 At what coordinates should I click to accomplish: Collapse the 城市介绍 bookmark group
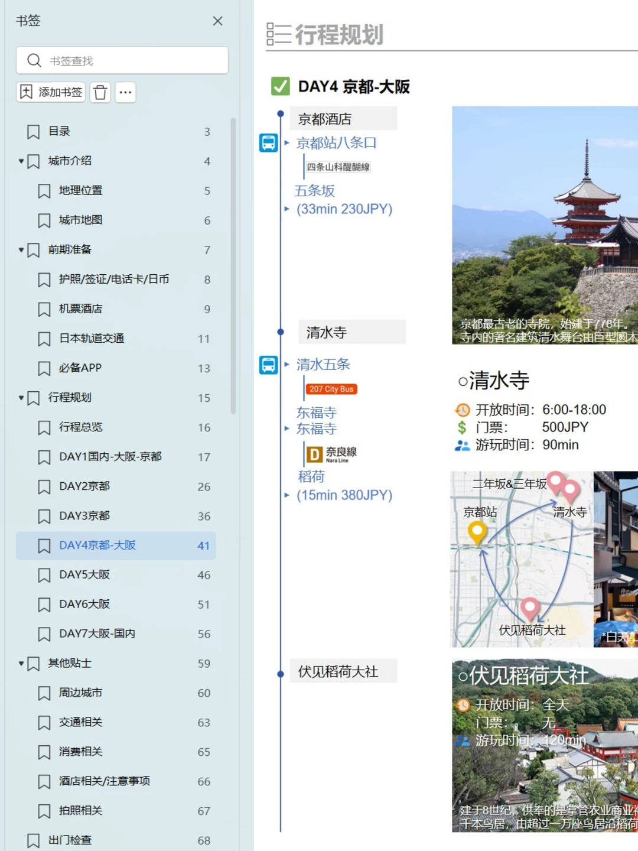(21, 161)
